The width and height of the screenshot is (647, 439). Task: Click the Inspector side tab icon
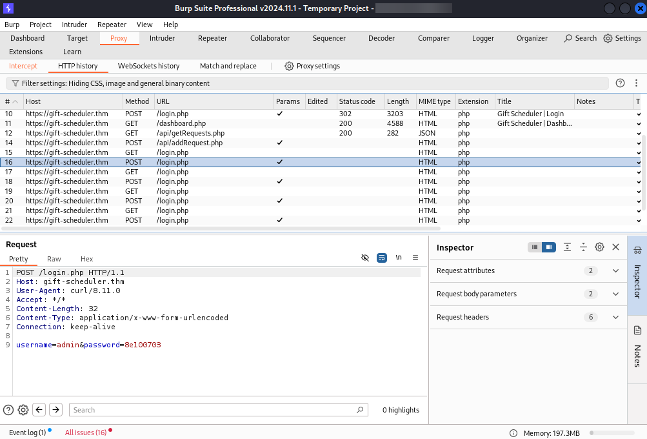(x=637, y=250)
